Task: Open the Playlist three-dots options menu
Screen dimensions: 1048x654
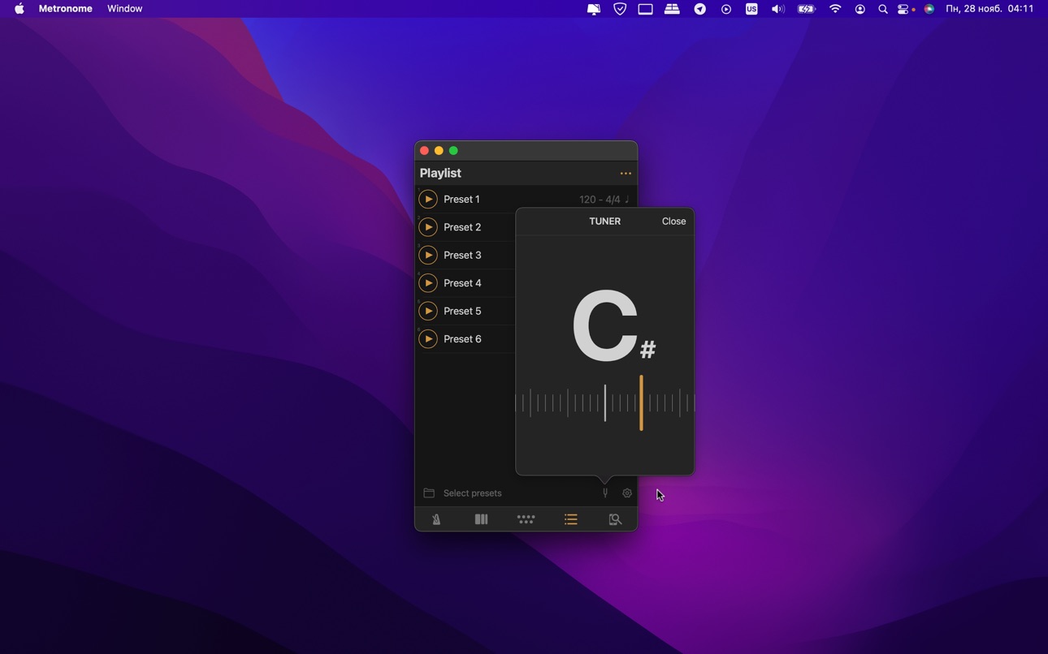Action: click(626, 174)
